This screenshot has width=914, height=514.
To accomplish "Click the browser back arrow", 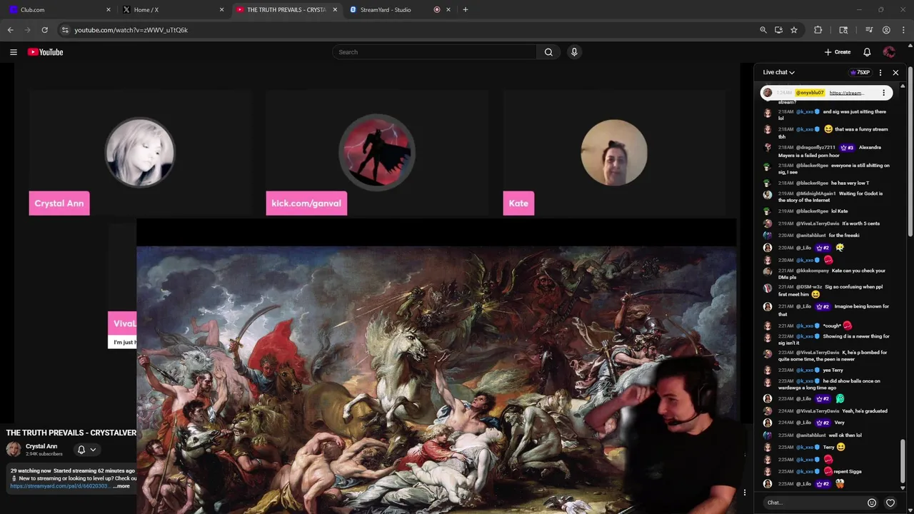I will (10, 30).
